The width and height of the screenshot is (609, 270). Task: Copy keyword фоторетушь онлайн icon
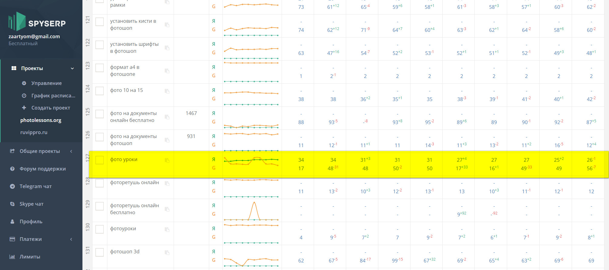167,183
